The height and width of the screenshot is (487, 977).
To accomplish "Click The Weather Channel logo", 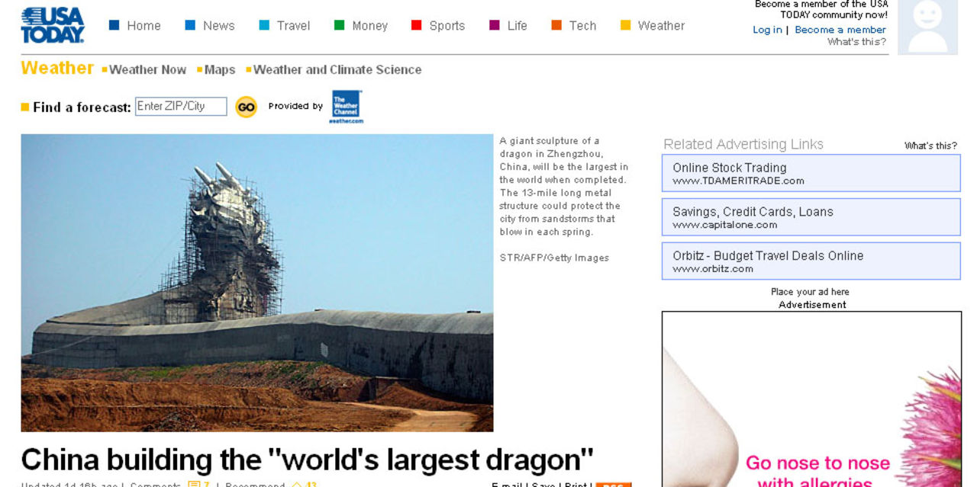I will (x=346, y=107).
